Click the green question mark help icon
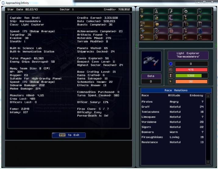This screenshot has width=218, height=169. tap(202, 18)
